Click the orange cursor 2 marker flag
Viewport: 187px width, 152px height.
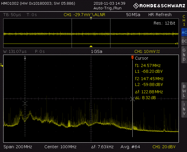(x=132, y=57)
